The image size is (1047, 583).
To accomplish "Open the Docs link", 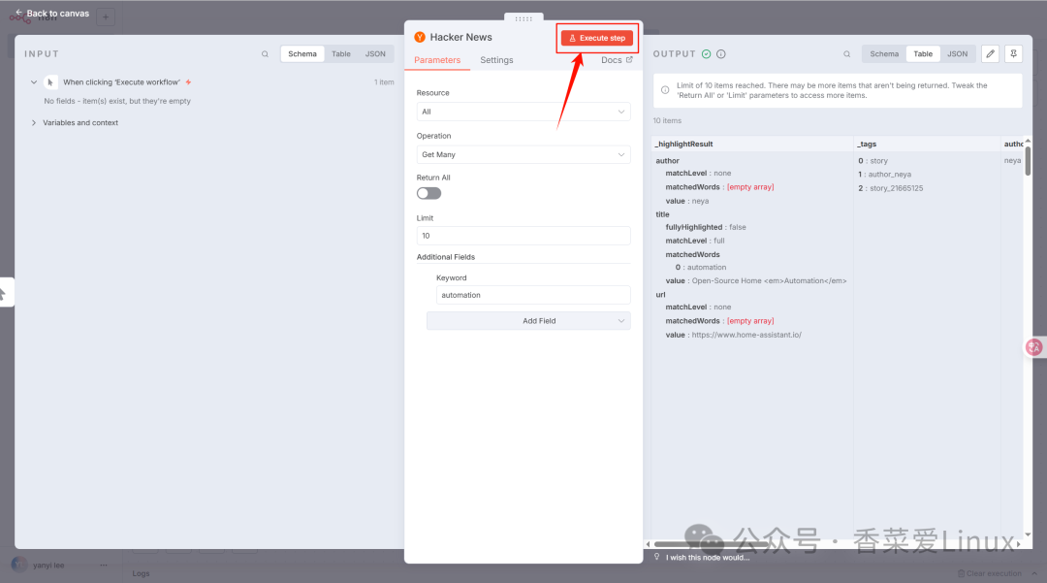I will [x=617, y=60].
